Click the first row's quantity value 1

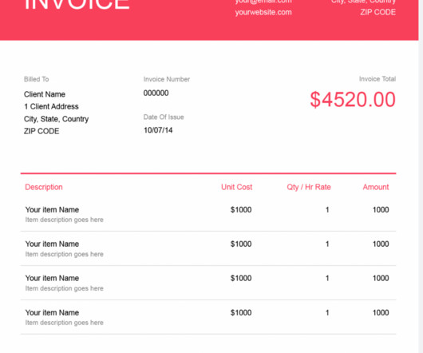pyautogui.click(x=327, y=210)
